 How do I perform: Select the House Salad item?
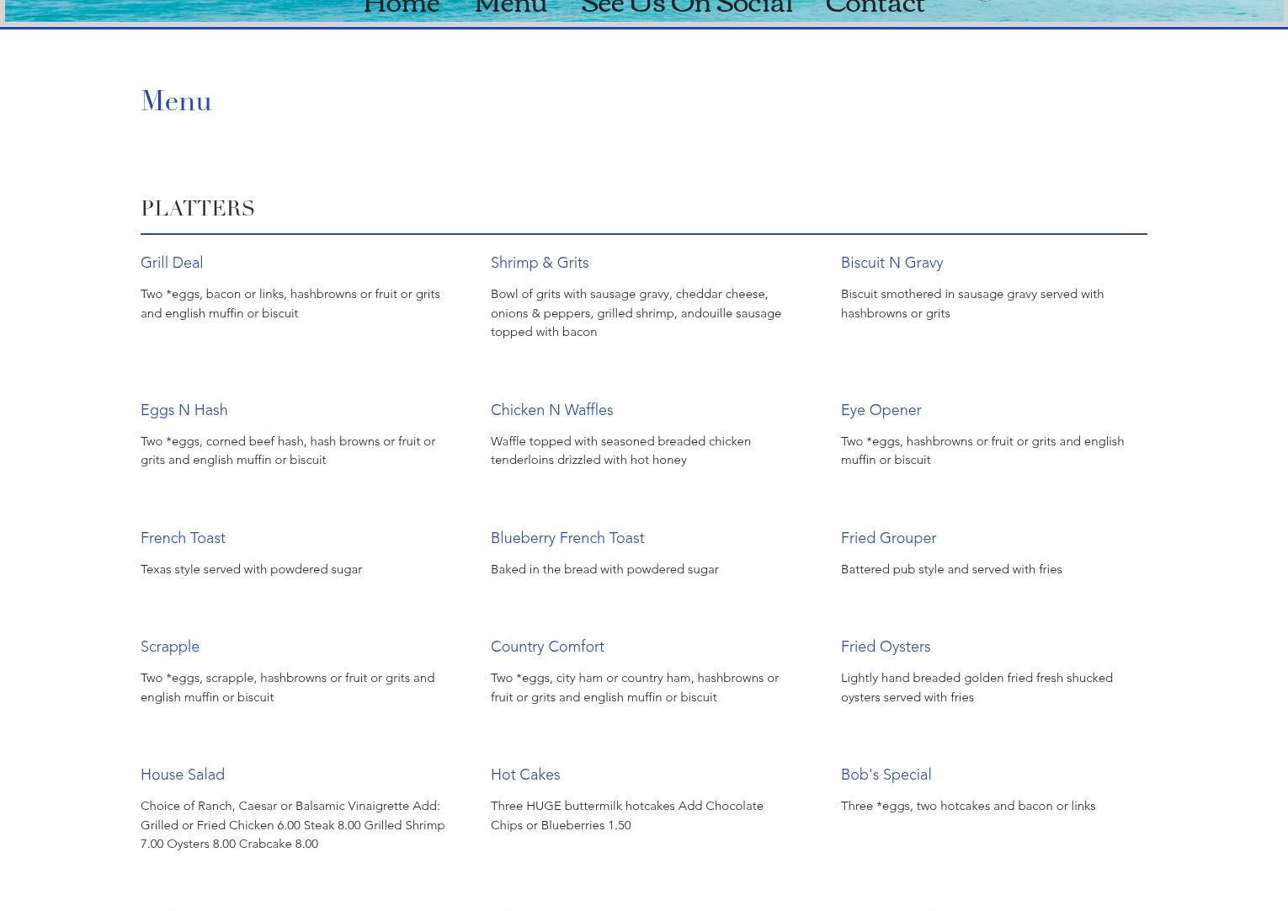click(x=183, y=775)
